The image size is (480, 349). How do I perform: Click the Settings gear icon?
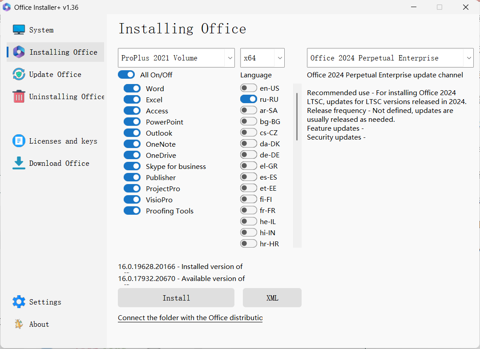click(x=19, y=302)
